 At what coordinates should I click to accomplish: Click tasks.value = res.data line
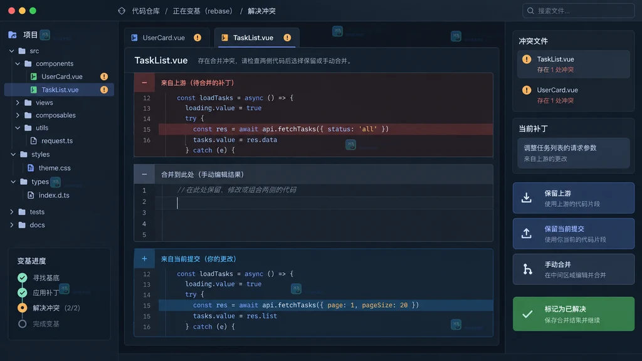[x=235, y=140]
